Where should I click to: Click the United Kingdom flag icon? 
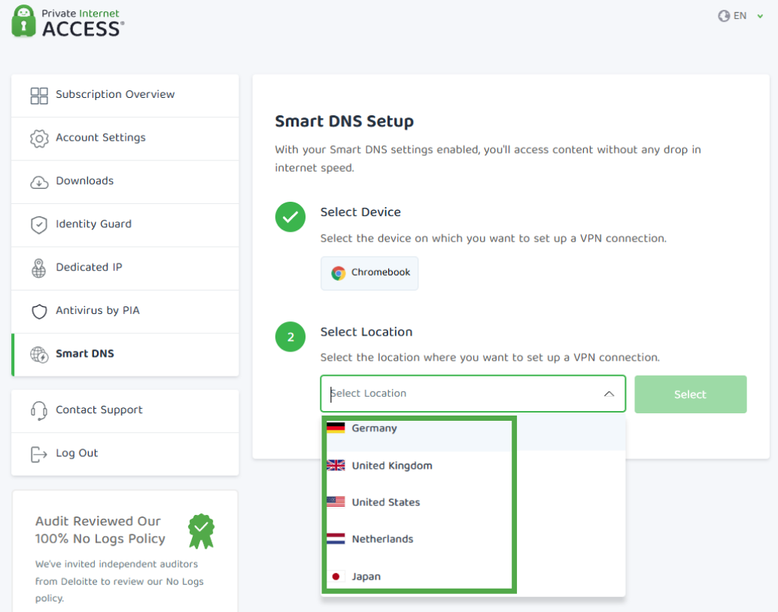[336, 465]
